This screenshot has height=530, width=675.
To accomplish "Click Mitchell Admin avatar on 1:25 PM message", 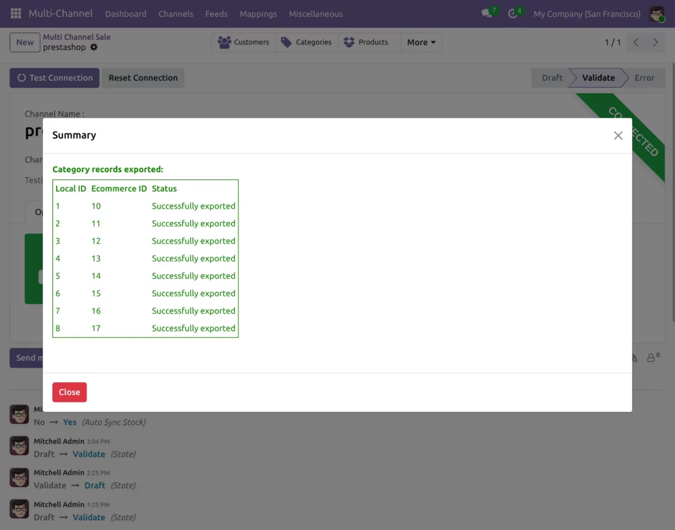I will tap(19, 509).
